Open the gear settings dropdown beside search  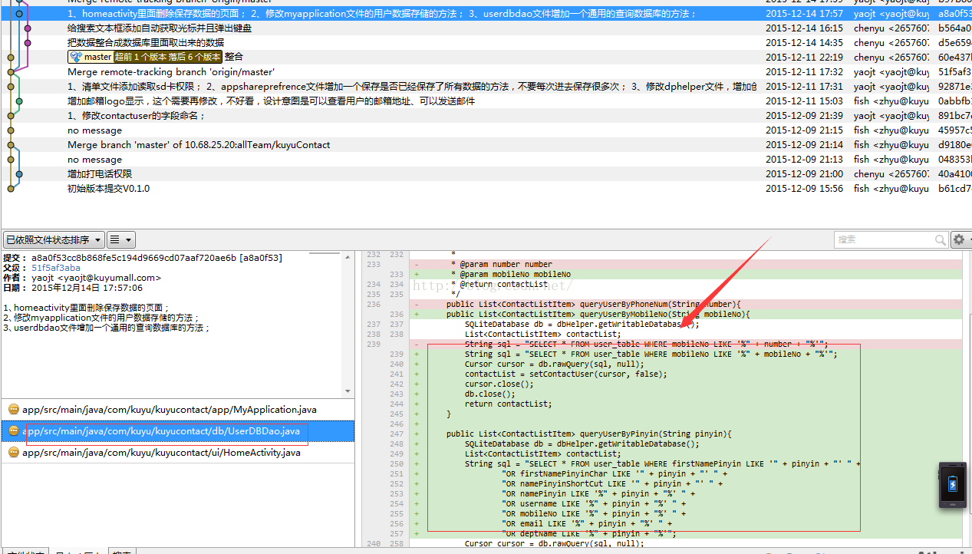(961, 240)
